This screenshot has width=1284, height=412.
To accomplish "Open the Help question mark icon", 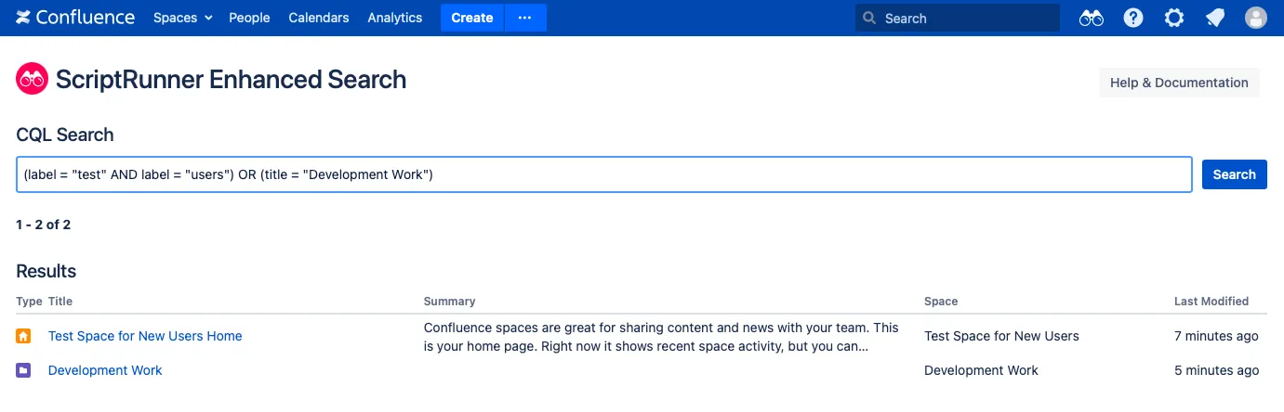I will 1133,18.
